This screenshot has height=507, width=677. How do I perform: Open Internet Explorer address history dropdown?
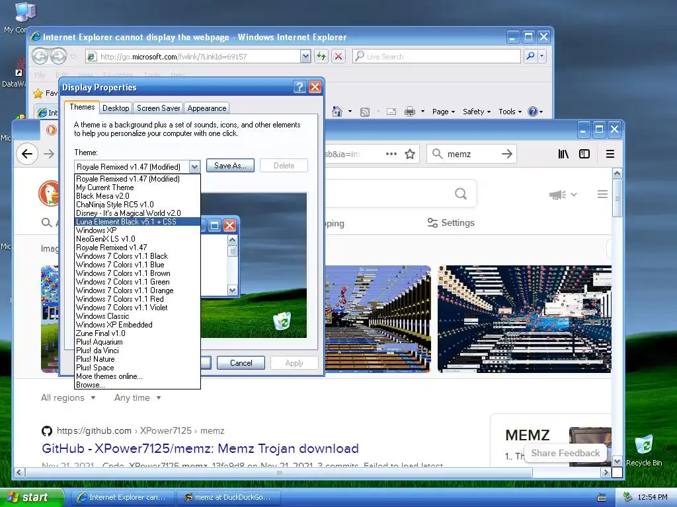coord(305,56)
